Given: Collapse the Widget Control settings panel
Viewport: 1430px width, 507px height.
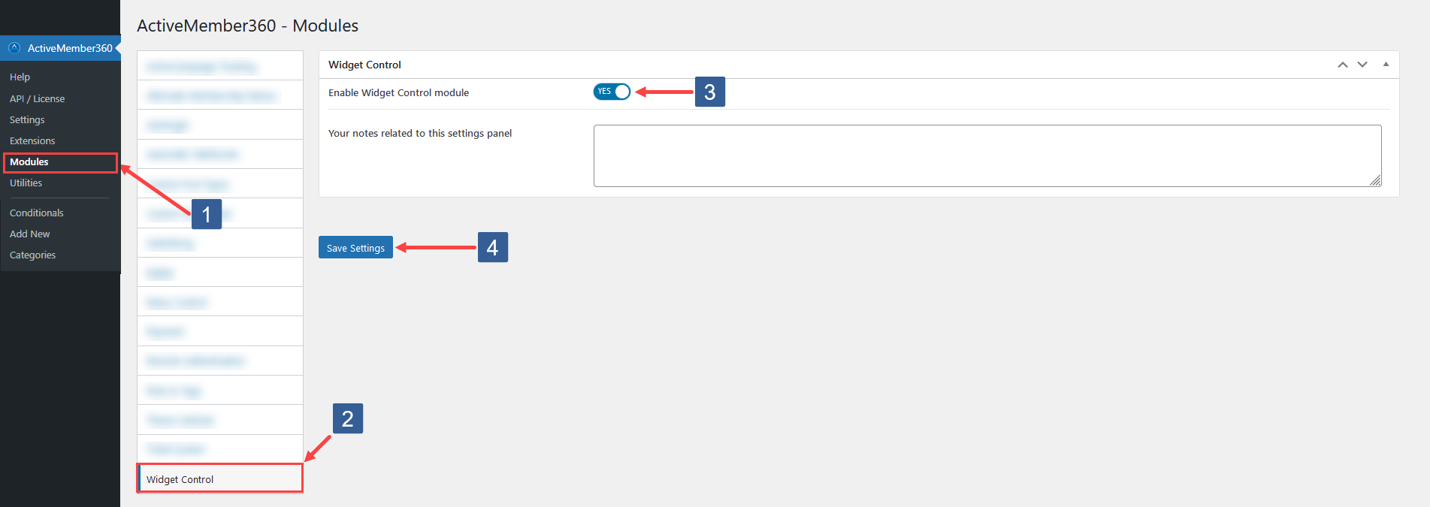Looking at the screenshot, I should (1386, 65).
